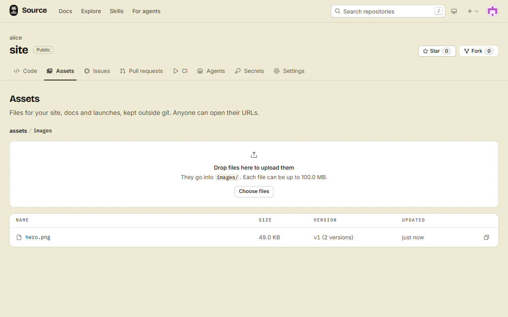Viewport: 508px width, 317px height.
Task: Click the upload arrow icon in the drop zone
Action: click(254, 155)
